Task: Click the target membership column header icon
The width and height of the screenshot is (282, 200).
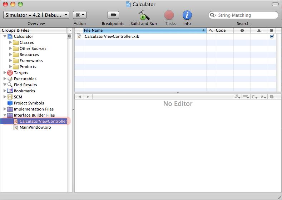Action: click(x=271, y=31)
